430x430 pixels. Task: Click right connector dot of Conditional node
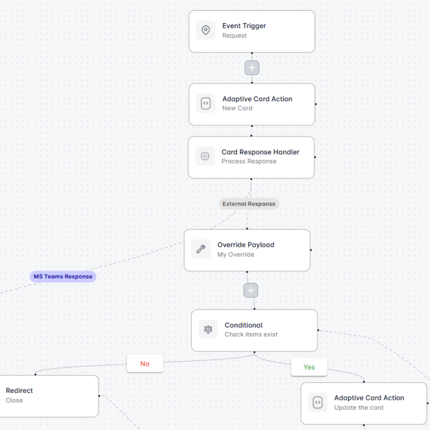click(318, 330)
